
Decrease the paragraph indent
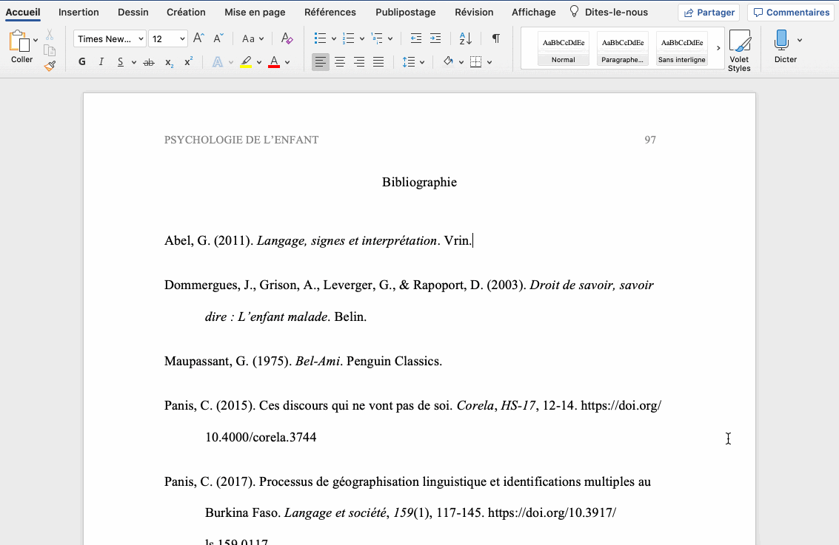pyautogui.click(x=416, y=38)
